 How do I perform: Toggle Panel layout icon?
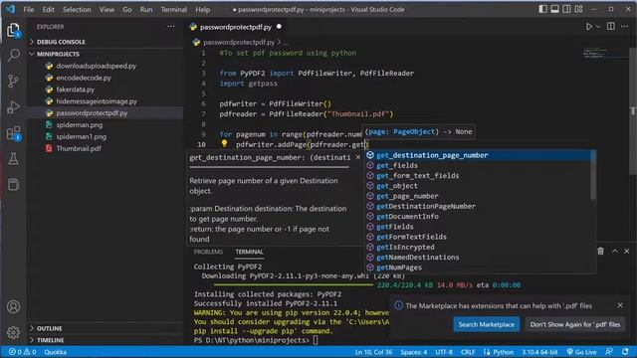(x=554, y=9)
